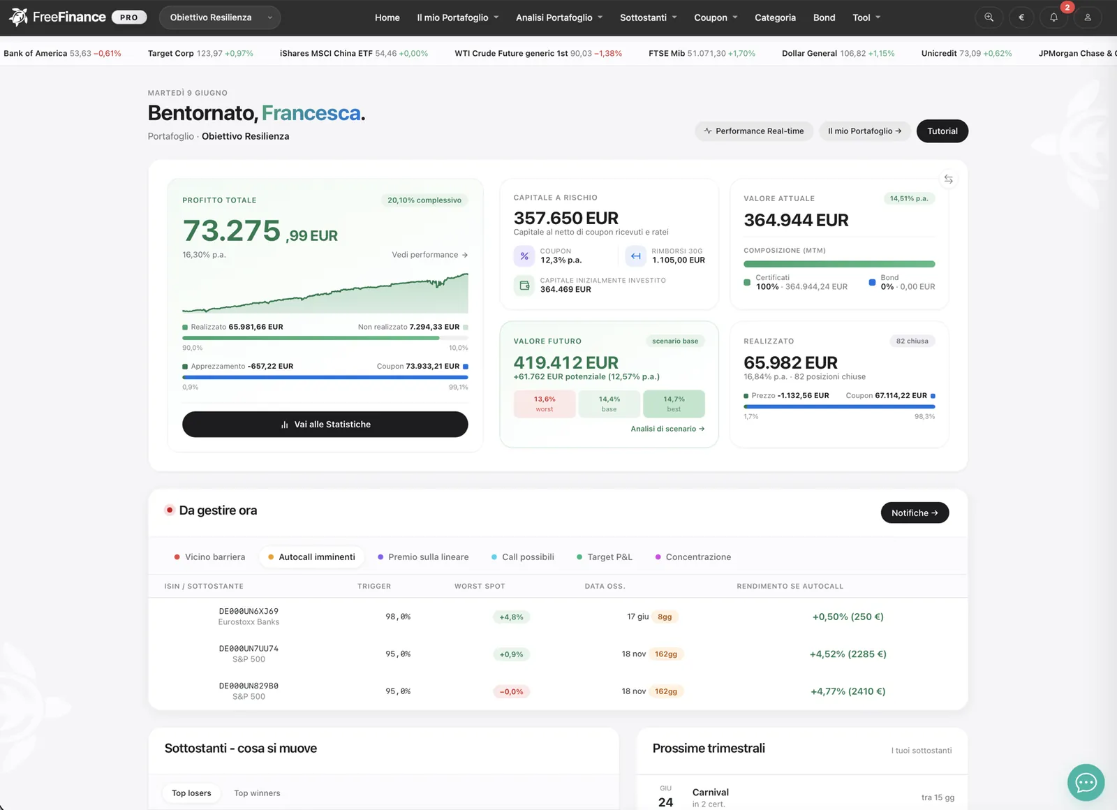Click Performance Real-time button
Screen dimensions: 1117x810
pyautogui.click(x=754, y=131)
